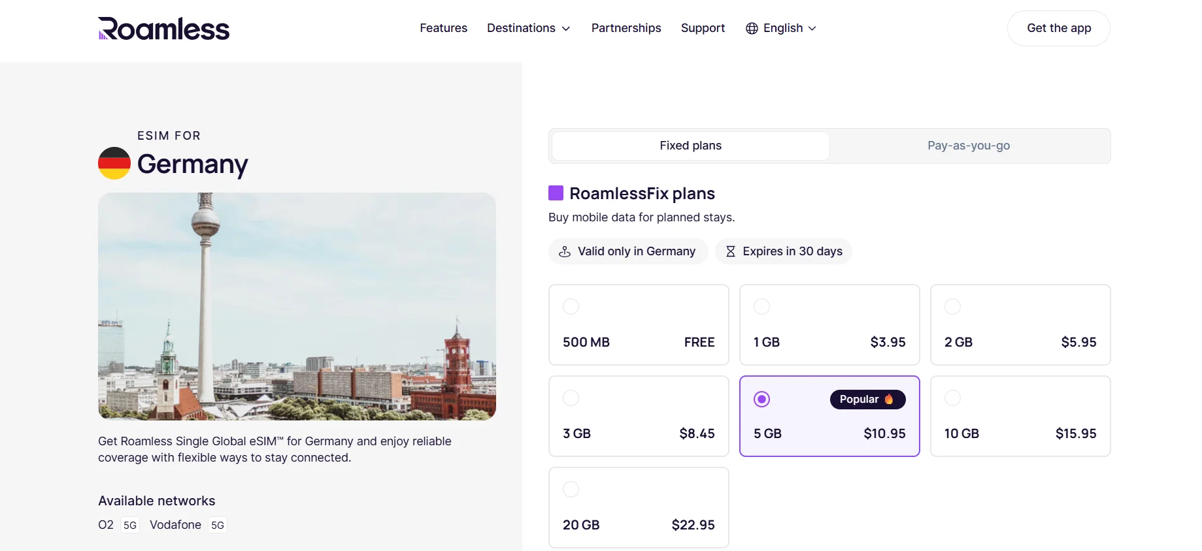Click the $10.95 price text
Screen dimensions: 1202x551
coord(884,433)
